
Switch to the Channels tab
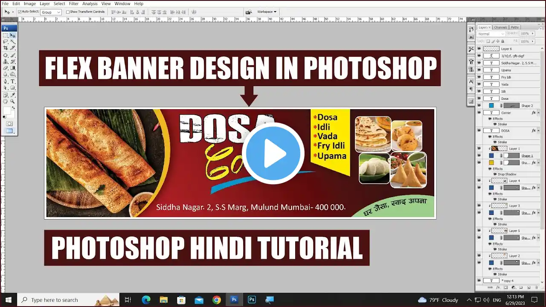(501, 27)
